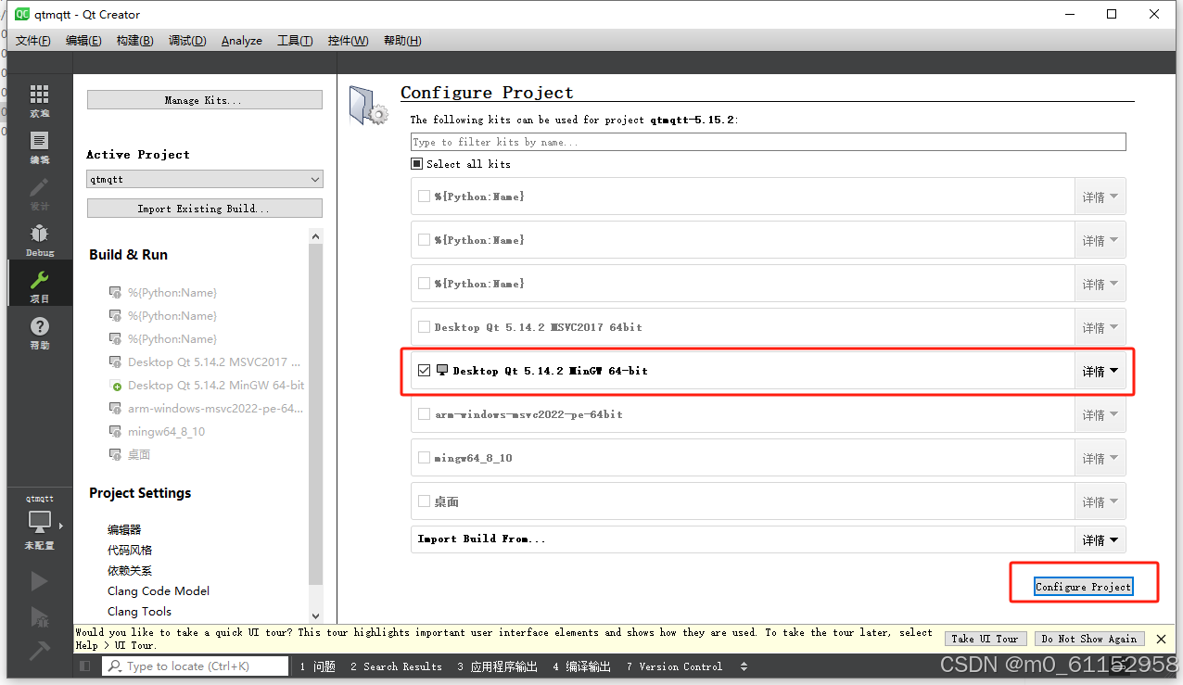Enable the Desktop Qt 5.14.2 MSVC2017 64bit kit
The width and height of the screenshot is (1183, 685).
coord(425,326)
